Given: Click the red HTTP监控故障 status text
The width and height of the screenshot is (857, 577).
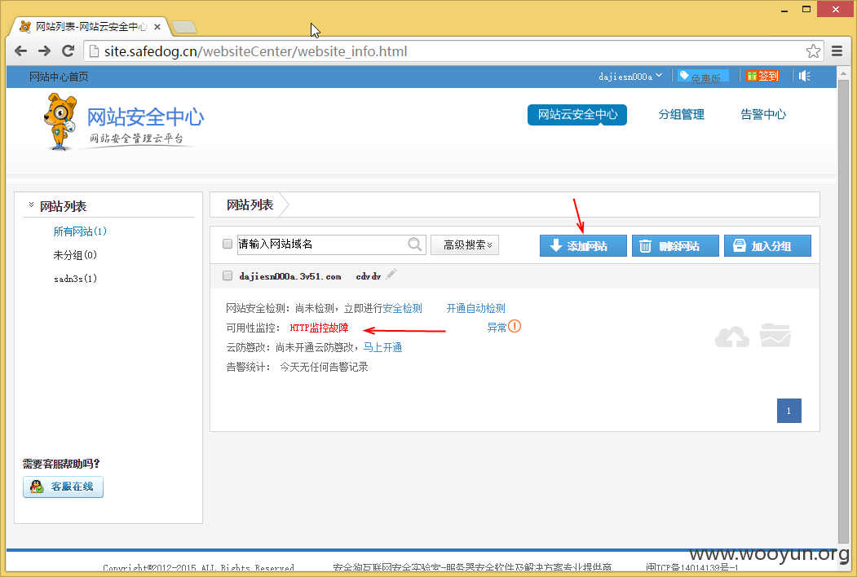Looking at the screenshot, I should 319,328.
